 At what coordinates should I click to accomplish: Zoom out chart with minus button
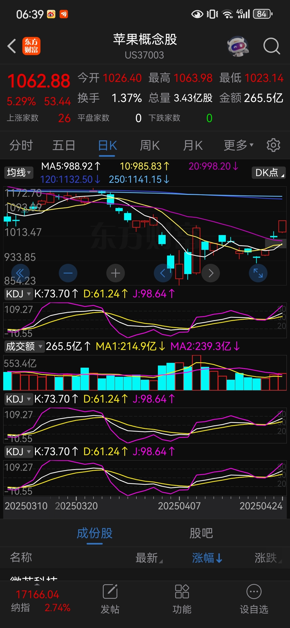point(68,273)
